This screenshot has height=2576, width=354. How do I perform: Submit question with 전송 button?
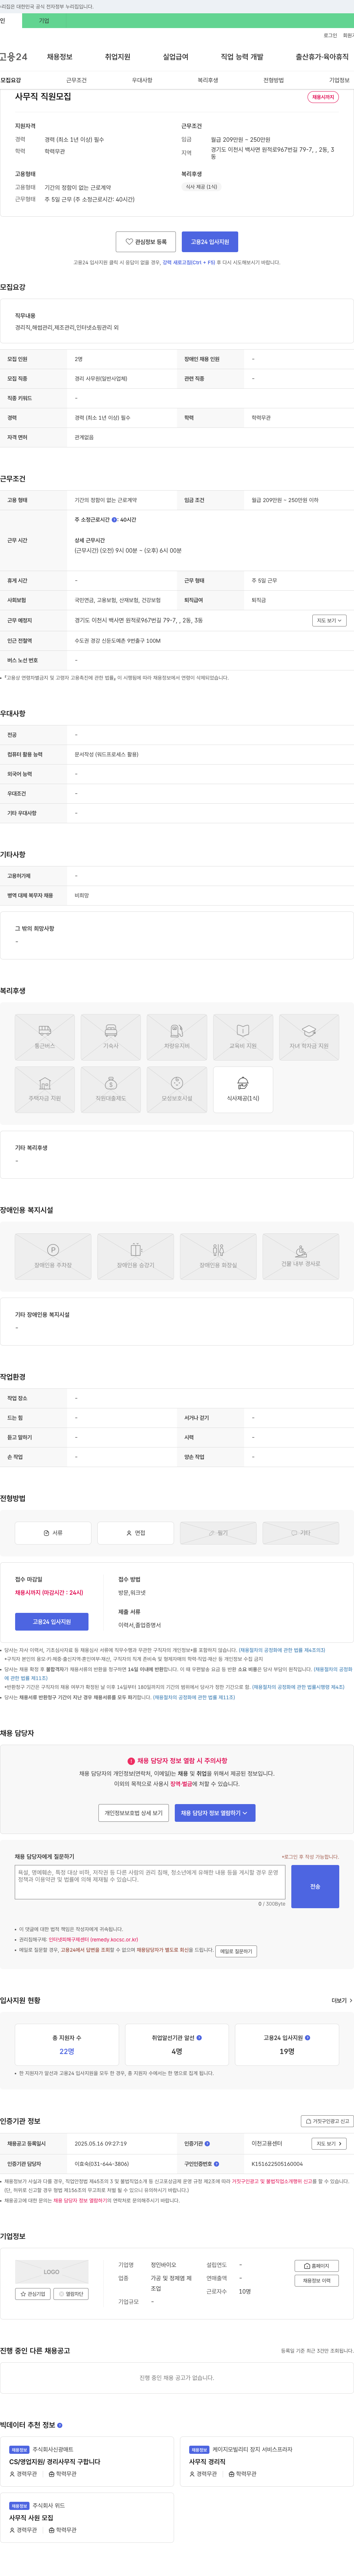tap(315, 1886)
